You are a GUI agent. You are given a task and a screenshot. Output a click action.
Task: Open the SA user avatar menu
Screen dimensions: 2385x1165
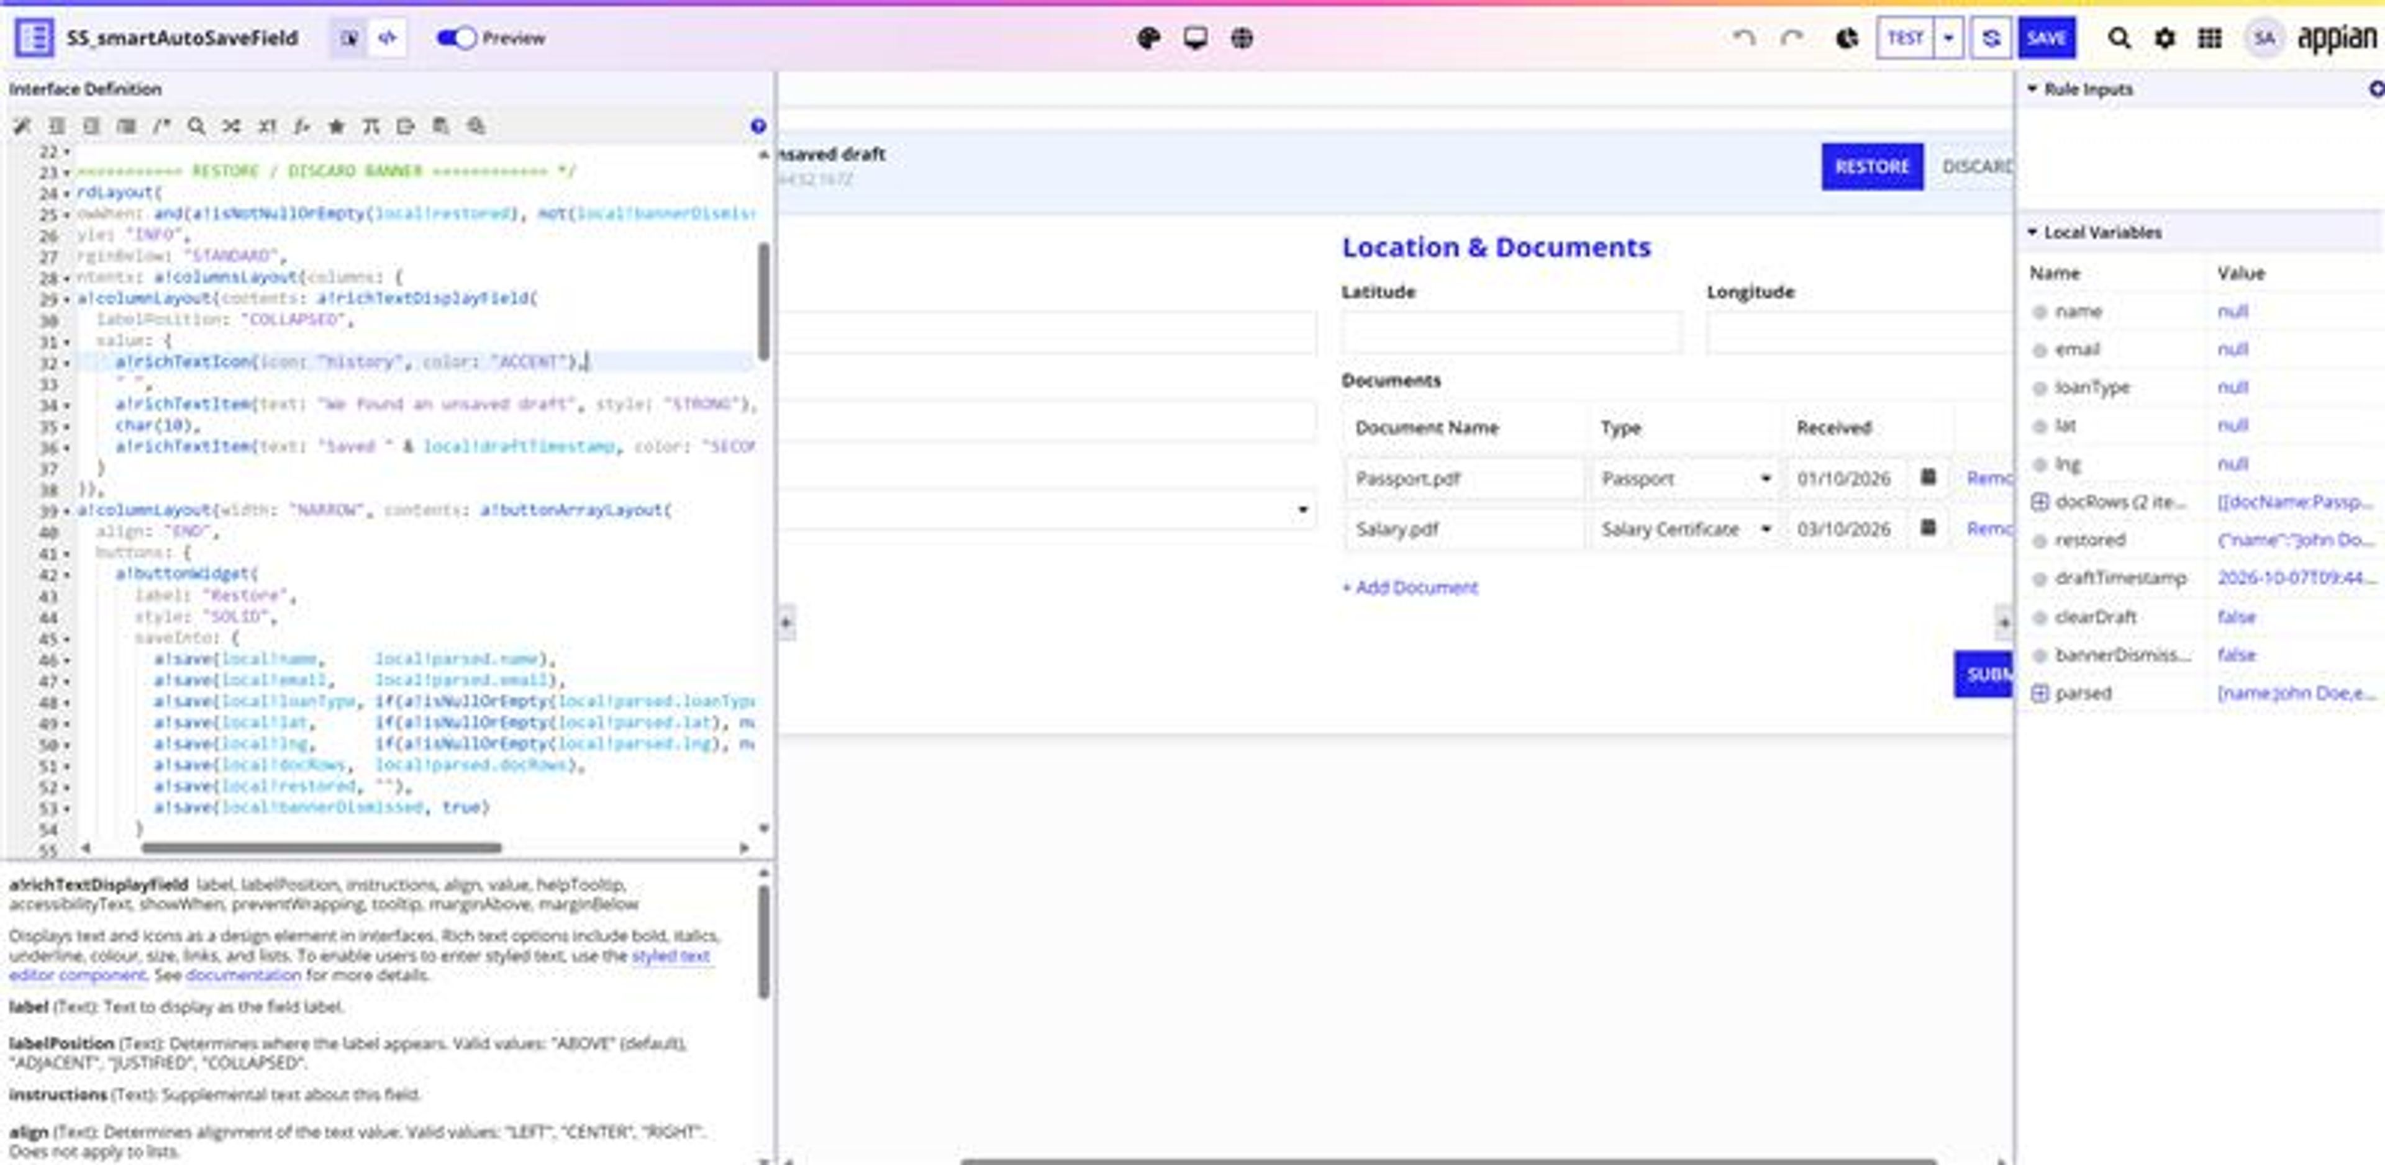(x=2264, y=38)
